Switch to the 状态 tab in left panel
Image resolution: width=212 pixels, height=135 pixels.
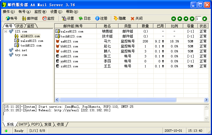(x=20, y=26)
